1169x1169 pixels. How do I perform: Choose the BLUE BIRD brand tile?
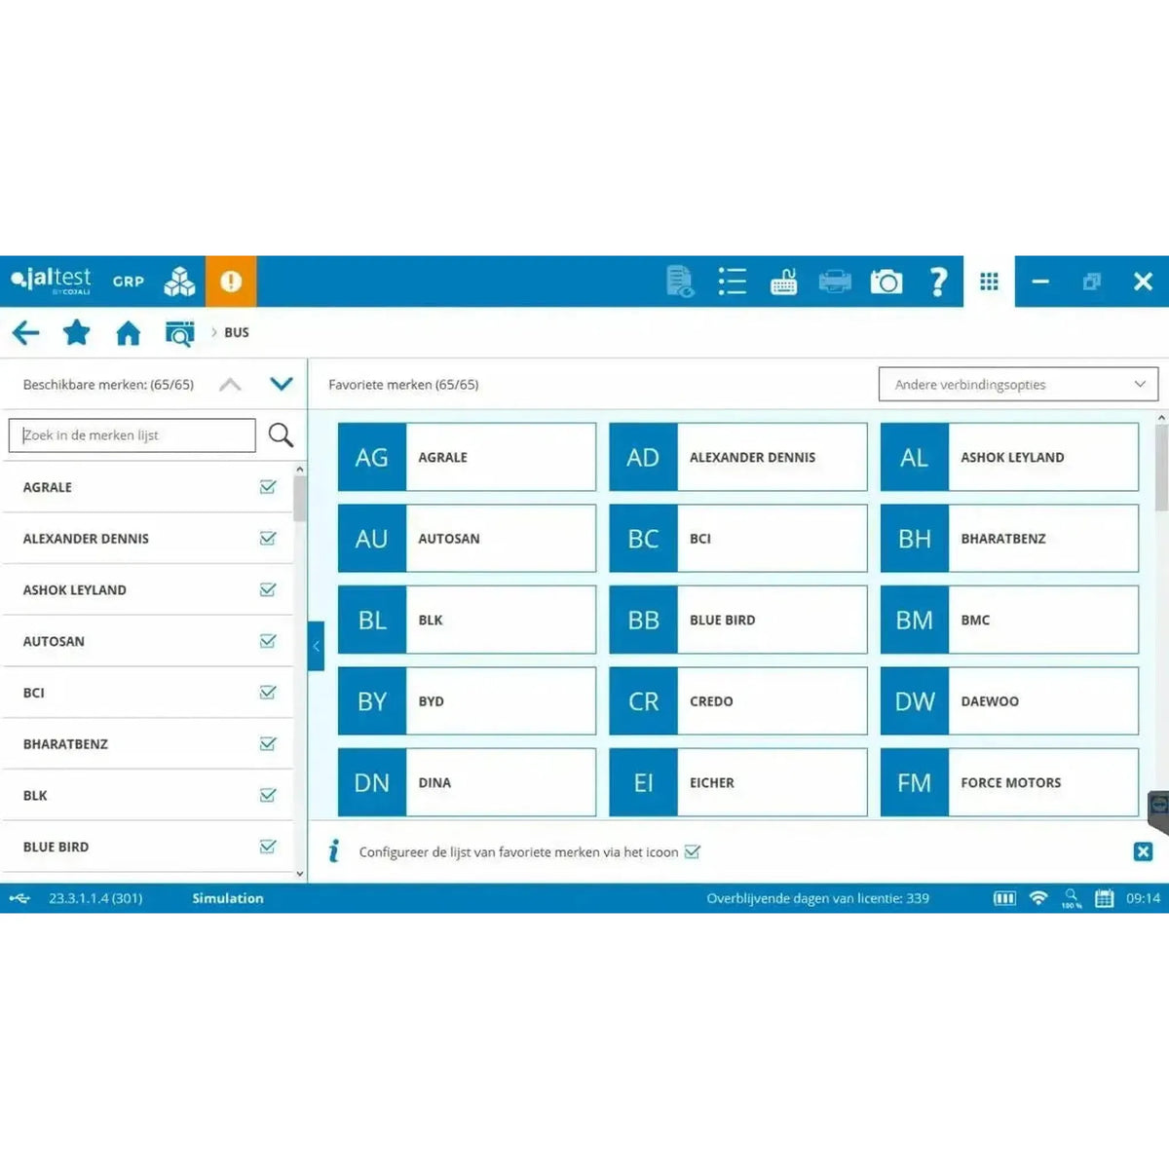737,620
